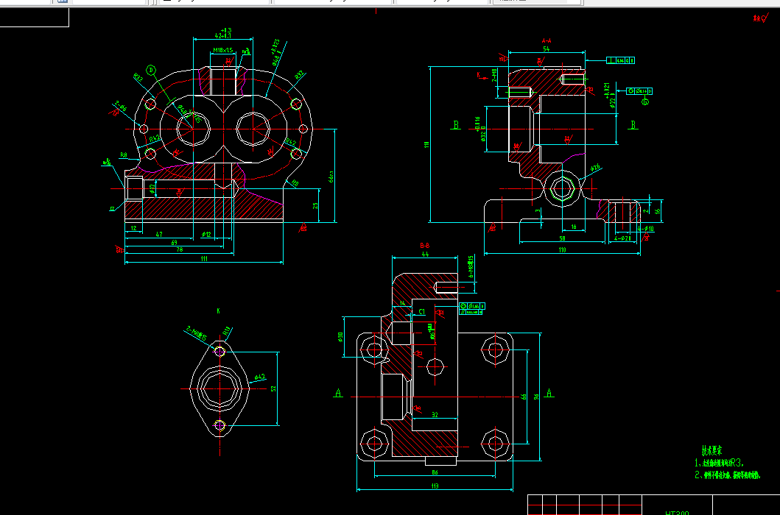Click the φ32 bore dimension in A-A
This screenshot has width=780, height=515.
point(480,129)
